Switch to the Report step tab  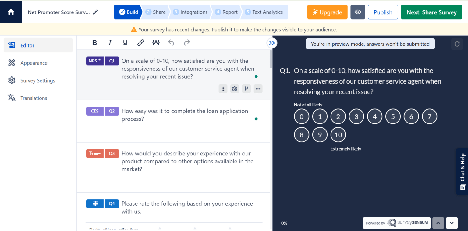pos(226,12)
